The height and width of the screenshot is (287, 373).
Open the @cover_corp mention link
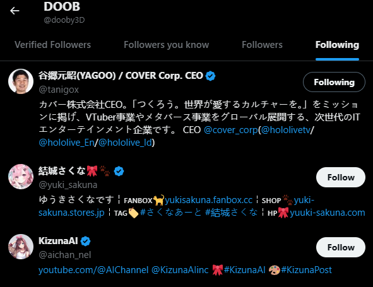point(231,130)
